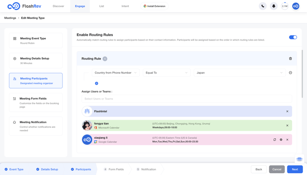Remove FlashIntel team with X

click(x=287, y=111)
